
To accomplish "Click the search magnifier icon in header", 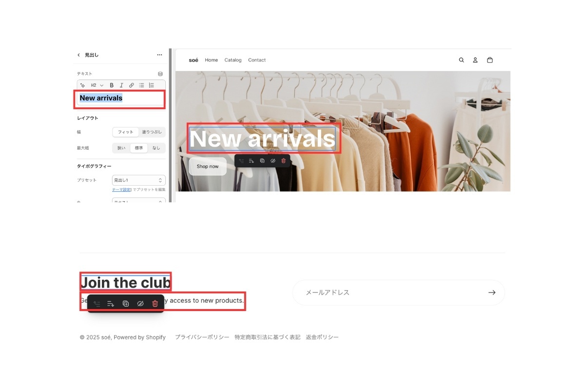I will coord(462,60).
